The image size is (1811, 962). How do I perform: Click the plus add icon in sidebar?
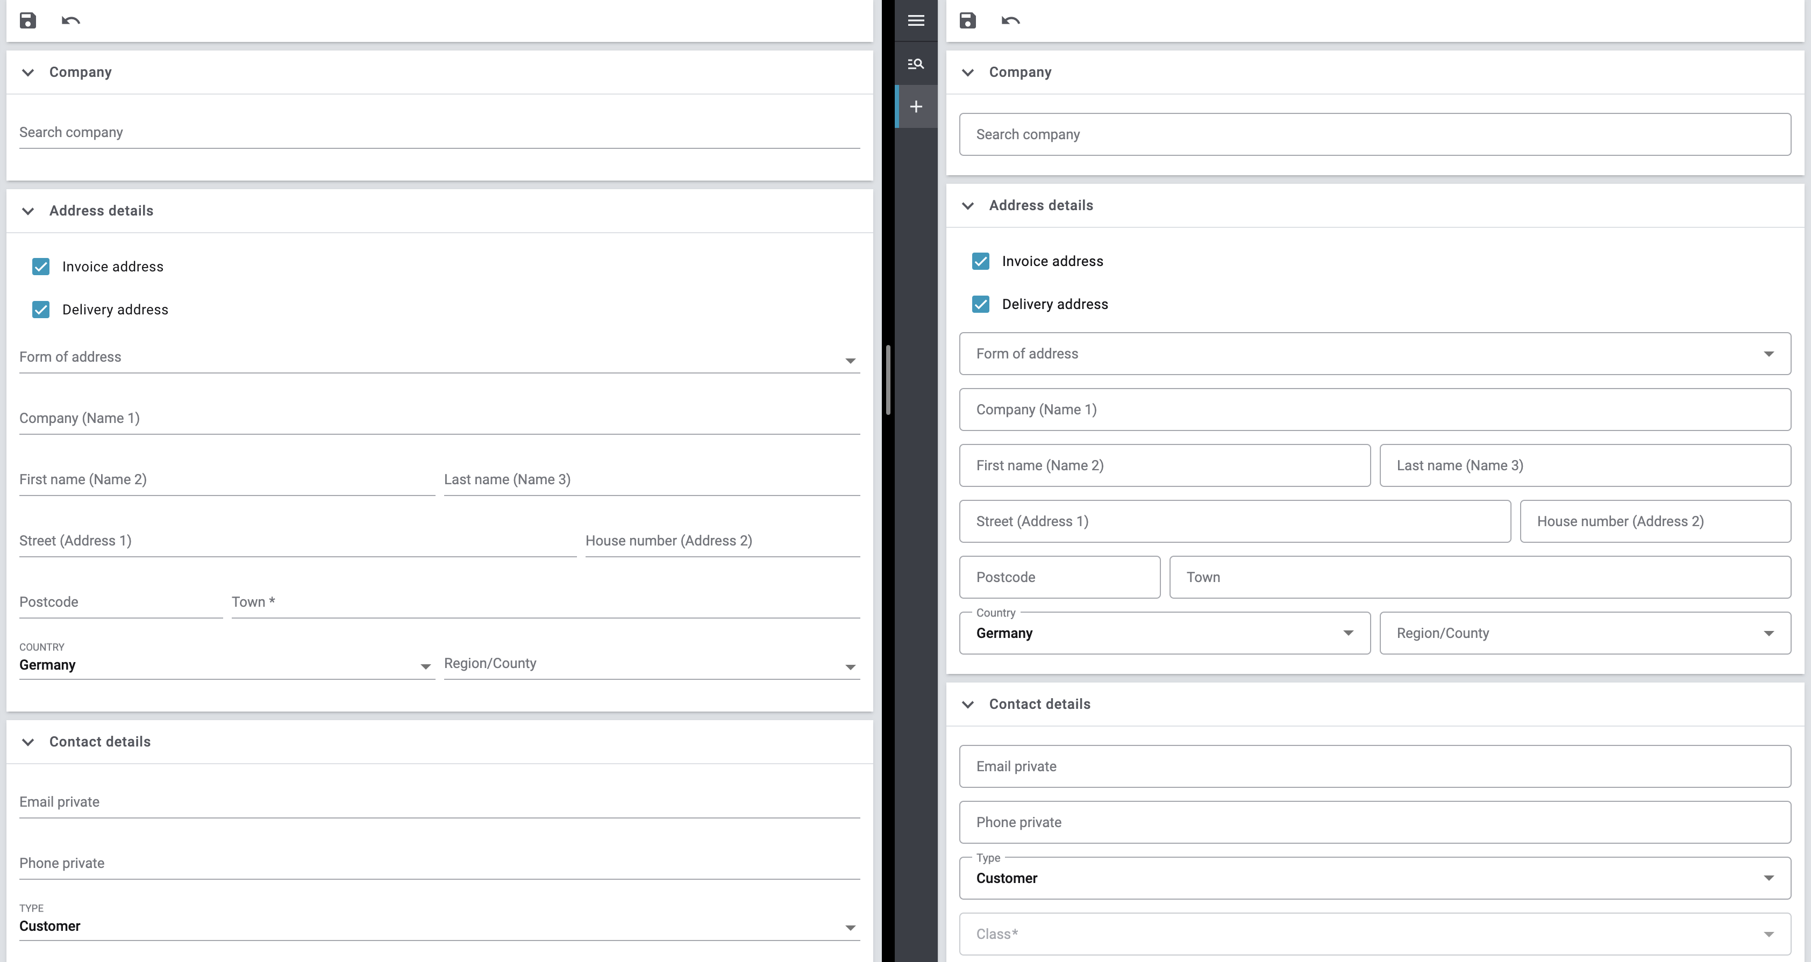coord(915,107)
